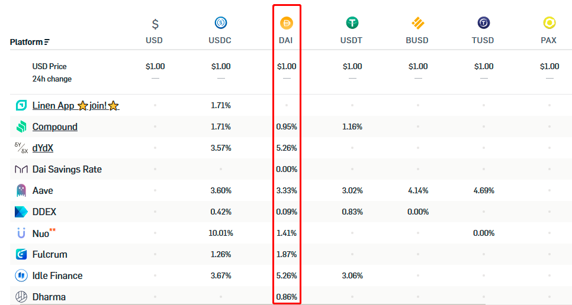Click Linen App USDC rate 1.71%

click(221, 106)
